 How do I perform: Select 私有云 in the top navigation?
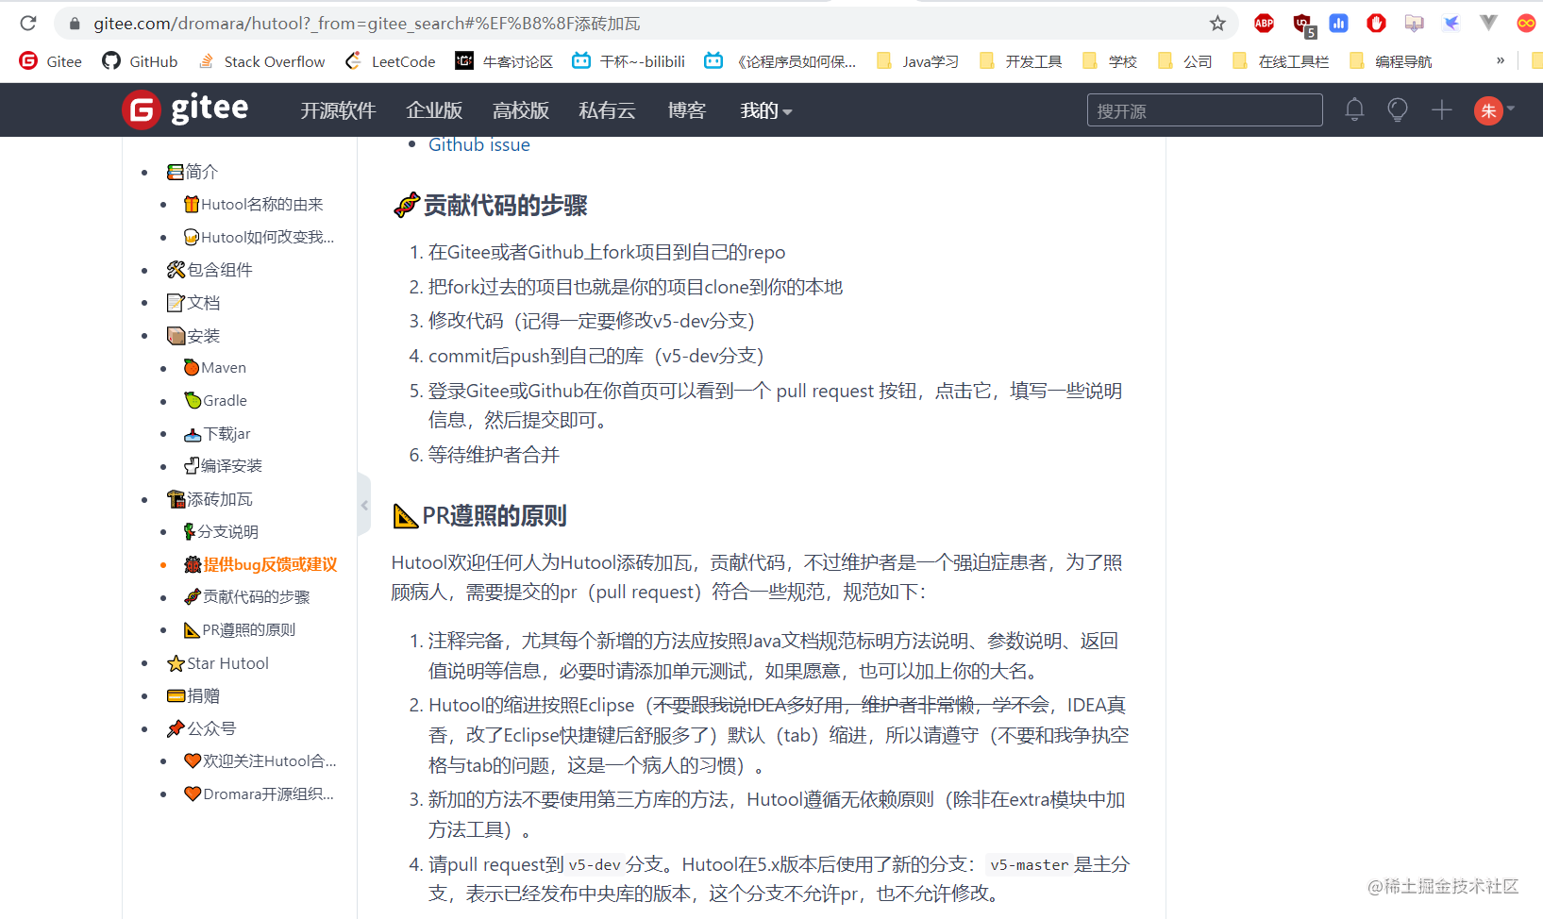tap(608, 110)
